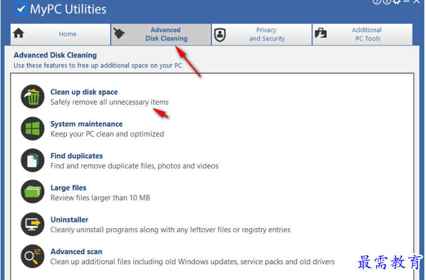
Task: Click the magnifier advanced scan icon
Action: tap(33, 256)
